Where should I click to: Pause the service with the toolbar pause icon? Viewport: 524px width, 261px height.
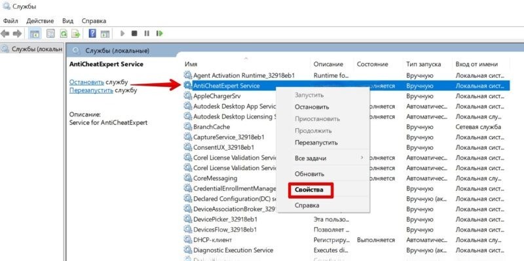click(146, 33)
